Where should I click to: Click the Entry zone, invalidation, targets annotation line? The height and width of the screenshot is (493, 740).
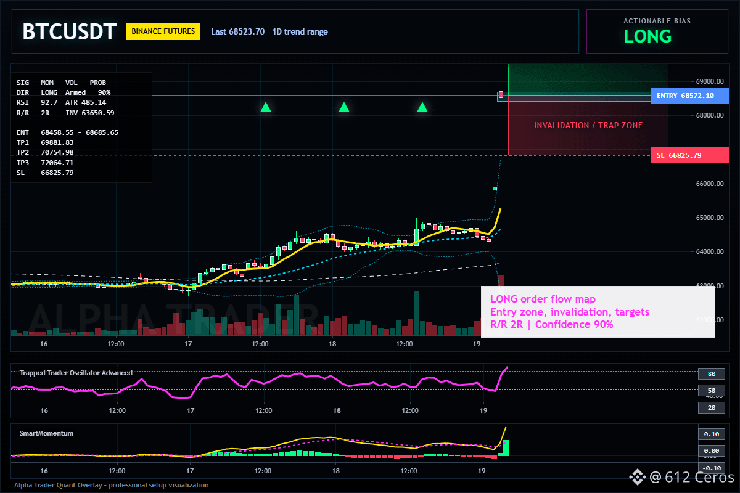[x=569, y=312]
